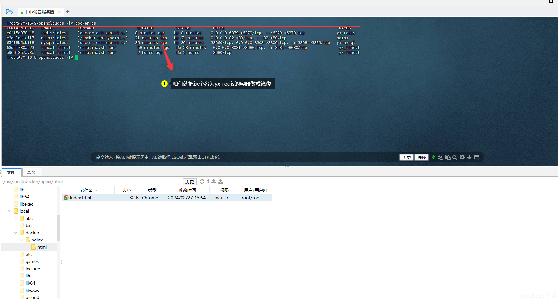Select the lib64 folder under local

[x=30, y=283]
